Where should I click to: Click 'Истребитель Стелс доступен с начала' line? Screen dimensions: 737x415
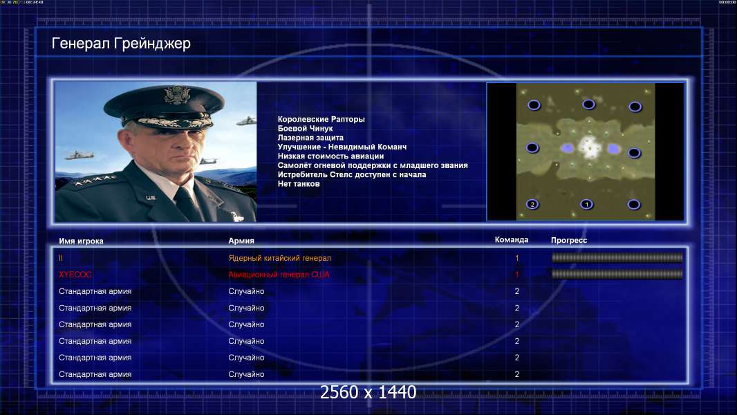(352, 174)
